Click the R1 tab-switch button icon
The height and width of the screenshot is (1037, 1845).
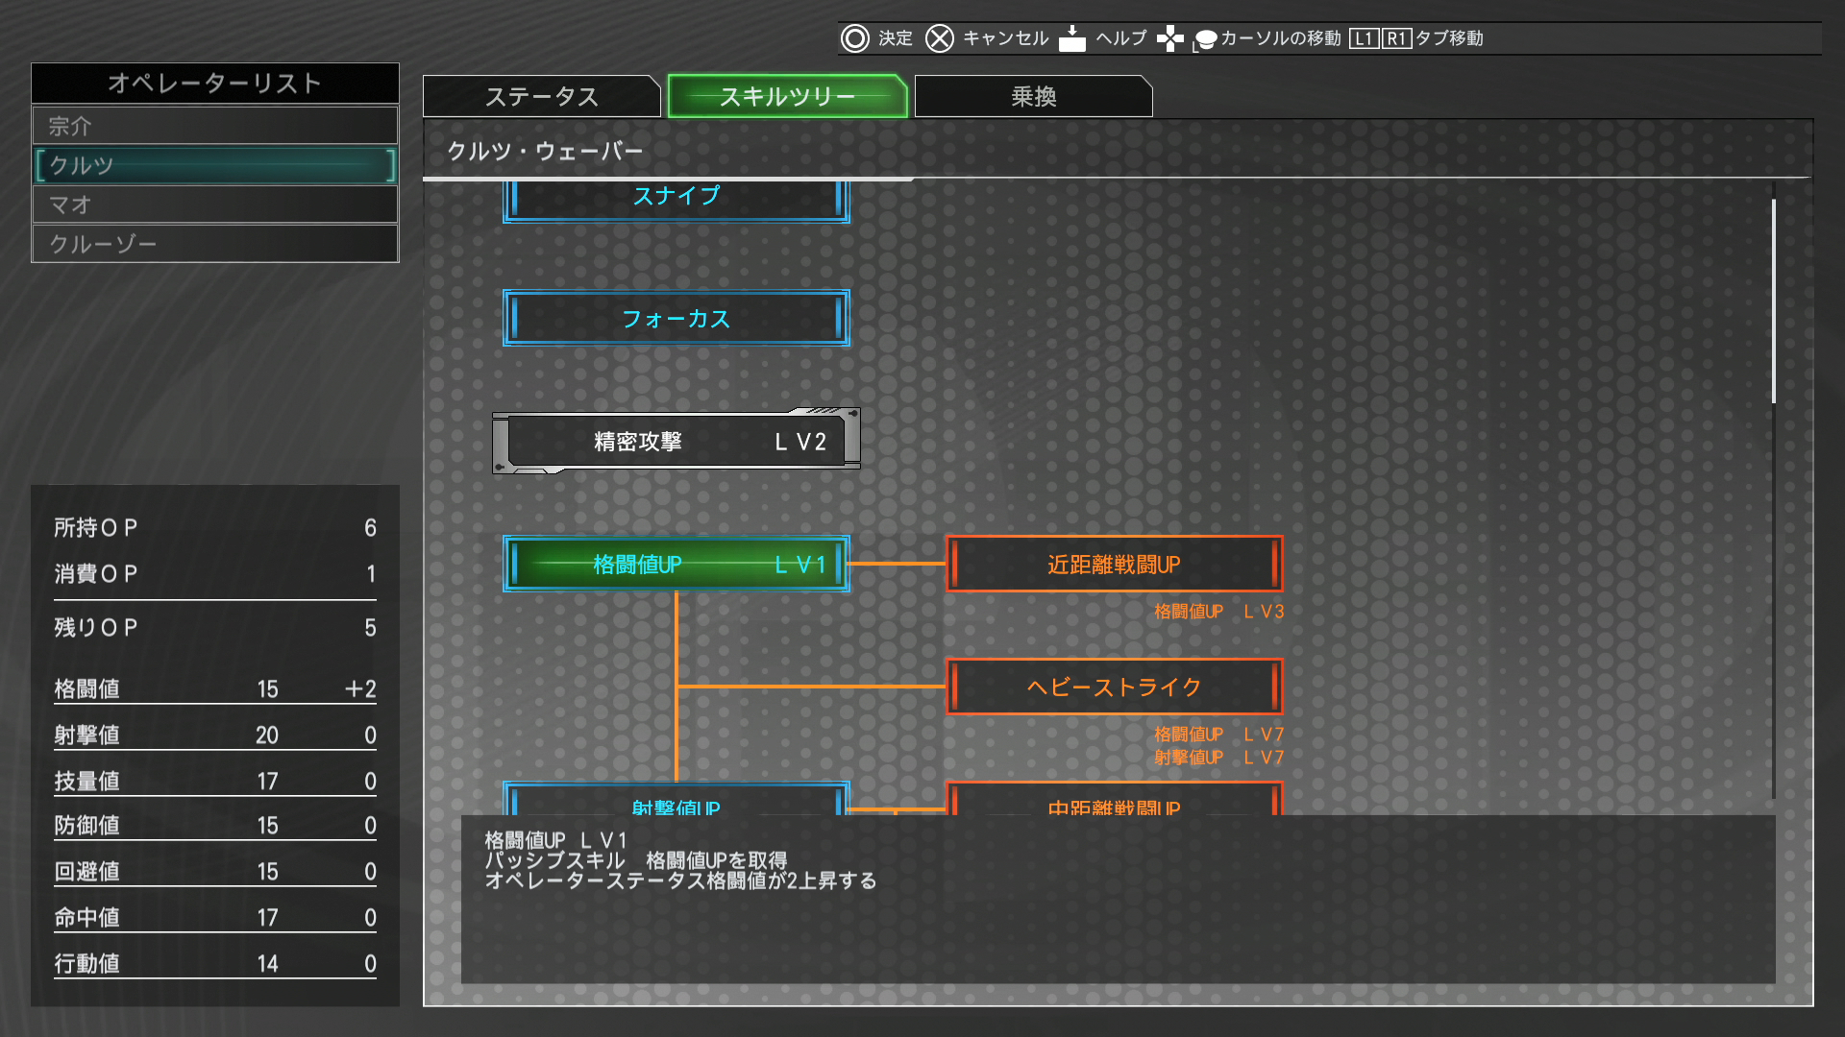click(x=1395, y=38)
